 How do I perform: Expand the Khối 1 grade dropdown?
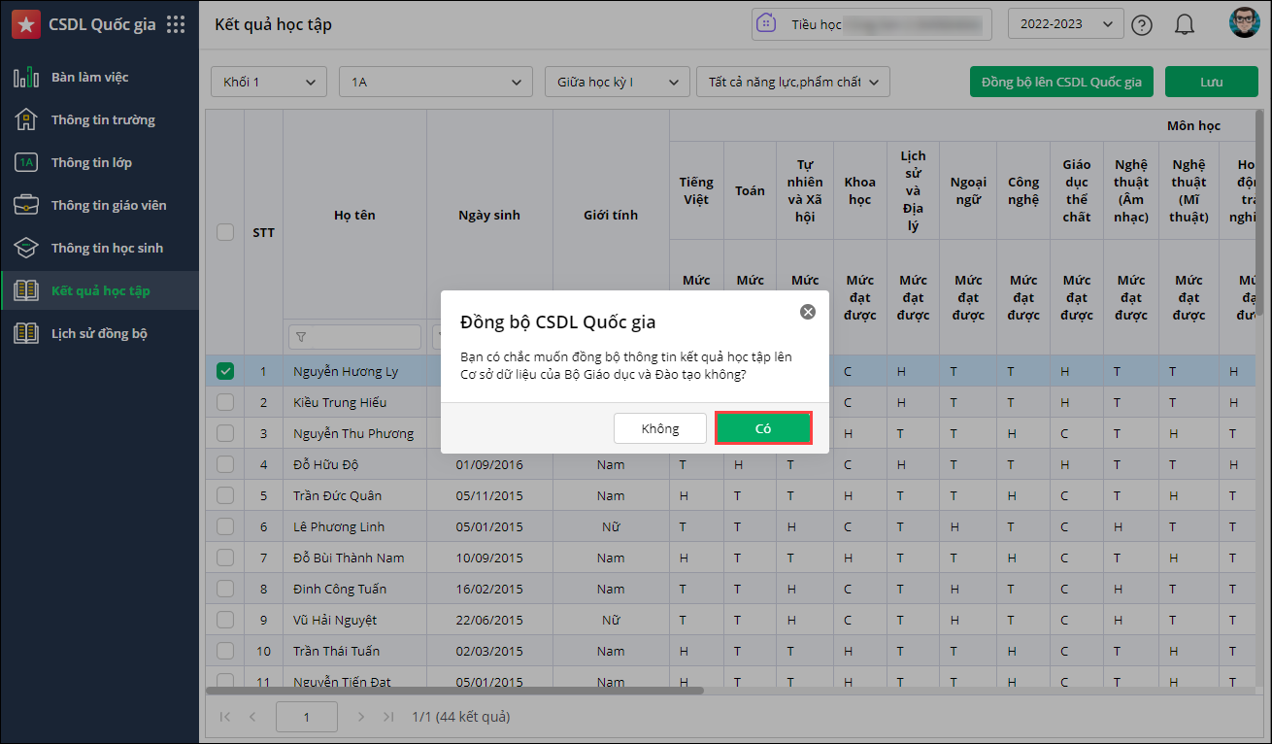pyautogui.click(x=269, y=83)
